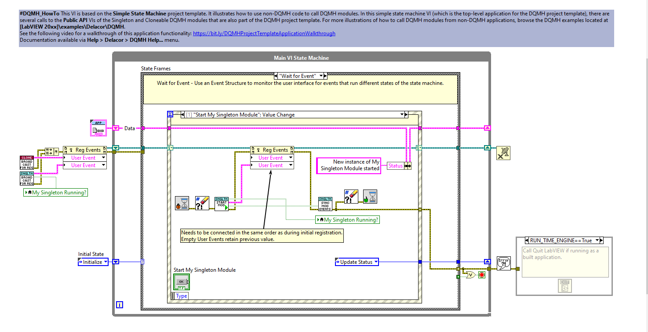Open the event case list dropdown arrow
This screenshot has width=648, height=332.
click(402, 114)
